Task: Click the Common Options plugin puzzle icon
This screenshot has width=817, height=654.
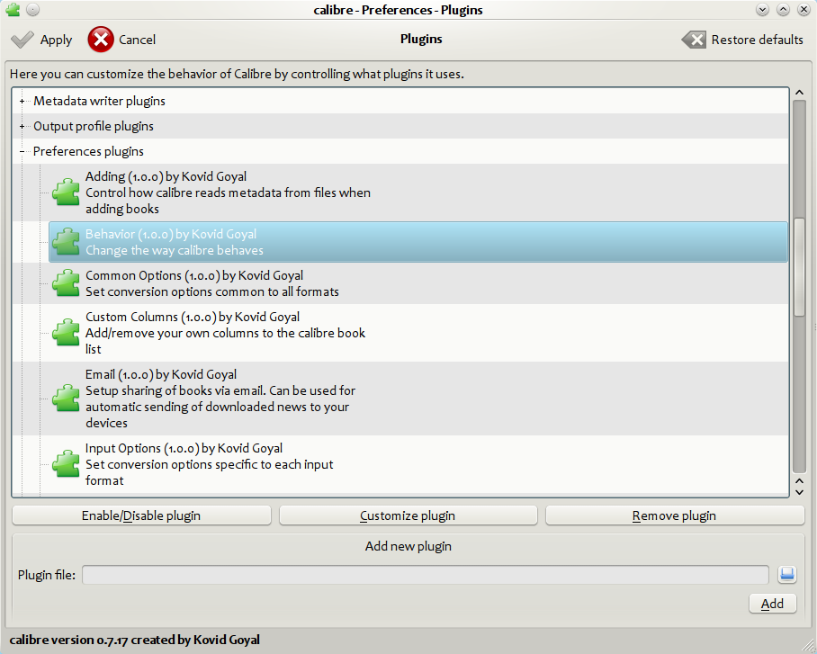Action: tap(67, 283)
